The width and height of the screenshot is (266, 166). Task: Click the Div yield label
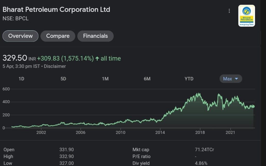click(141, 163)
